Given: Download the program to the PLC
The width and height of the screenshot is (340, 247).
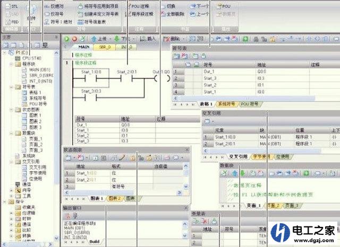Looking at the screenshot, I should tap(122, 39).
